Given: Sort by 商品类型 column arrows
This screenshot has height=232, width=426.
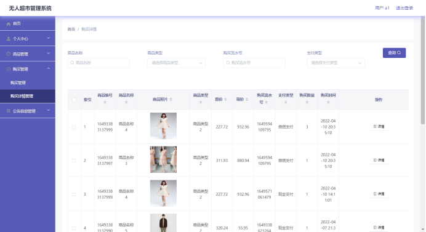Looking at the screenshot, I should [201, 102].
